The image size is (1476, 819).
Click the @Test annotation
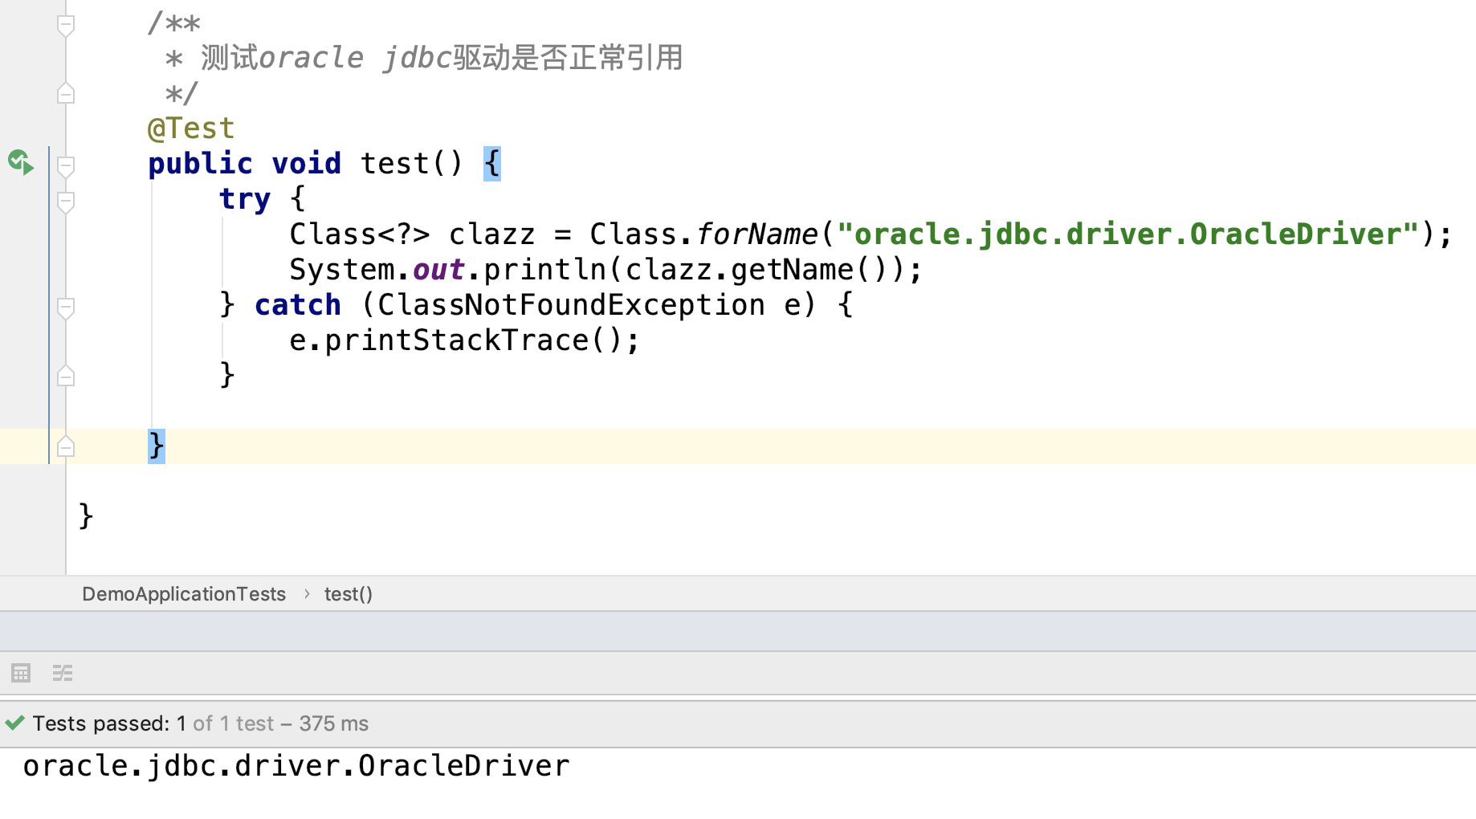point(191,128)
